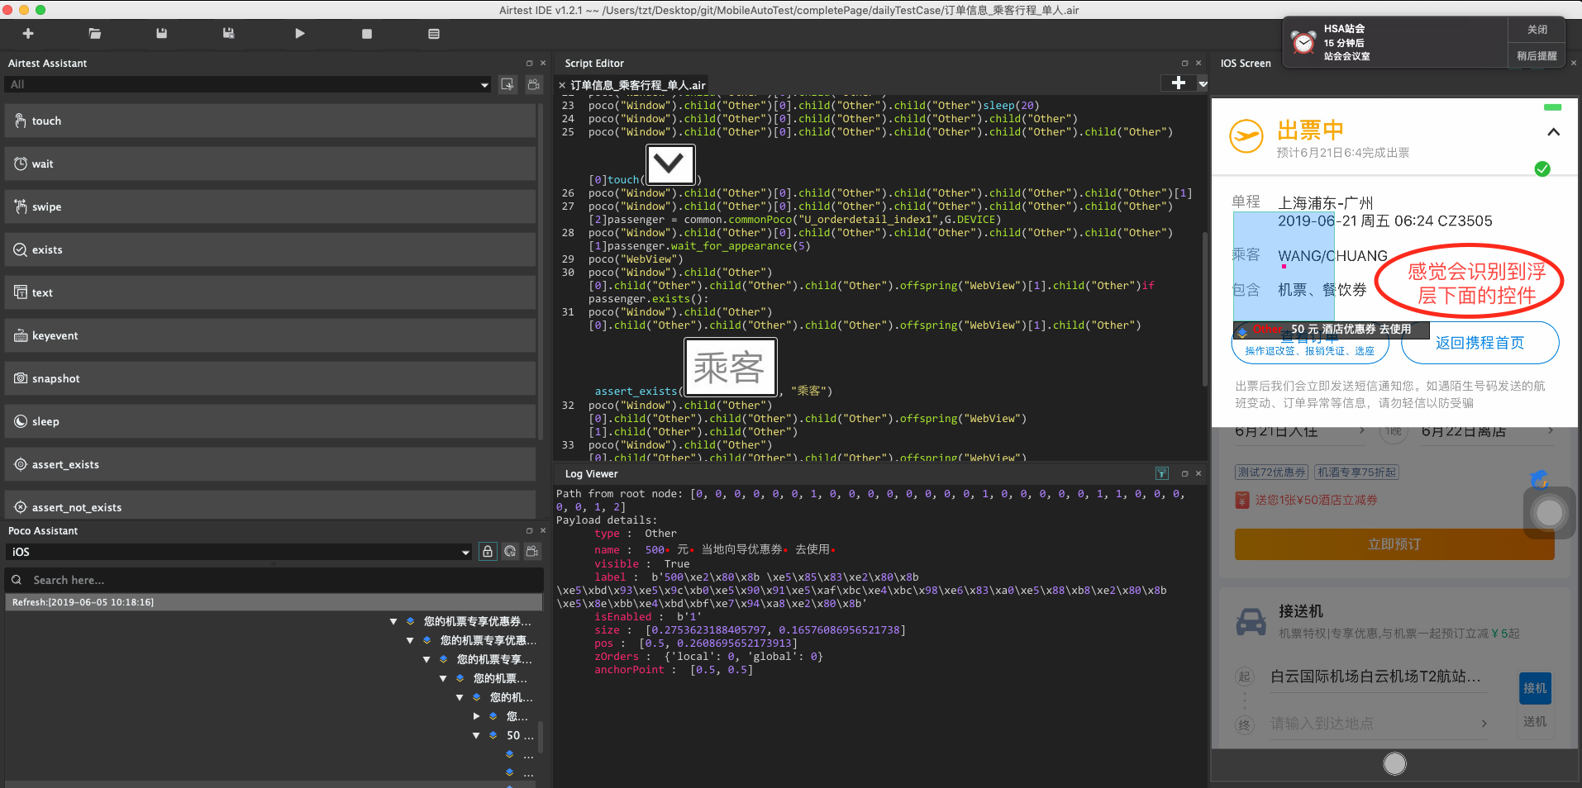Float the Poco Assistant panel
The height and width of the screenshot is (788, 1582).
(530, 530)
